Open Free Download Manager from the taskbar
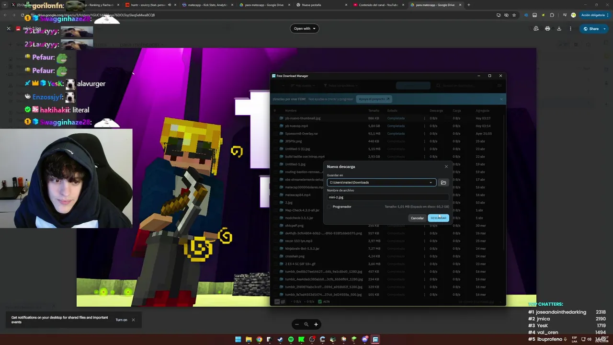613x345 pixels. pos(375,340)
